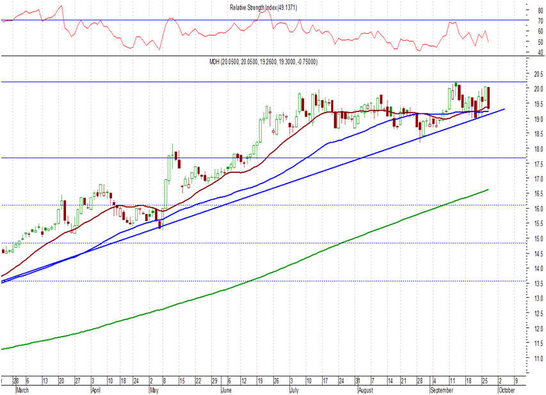Select the September month label
Screen dimensions: 546x395
[x=442, y=390]
